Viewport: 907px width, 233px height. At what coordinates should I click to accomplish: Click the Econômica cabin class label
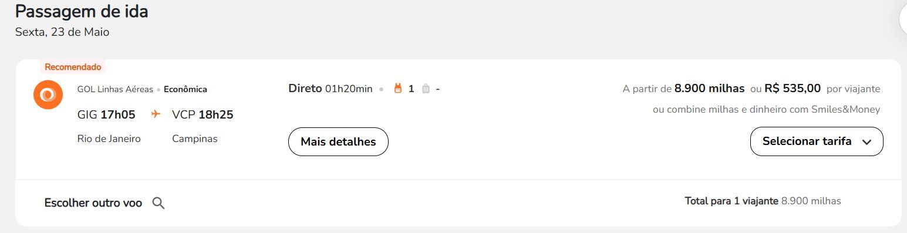coord(186,89)
